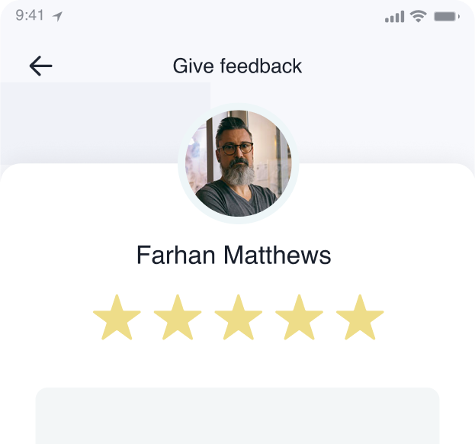Click the gray banner block under the back arrow
This screenshot has width=475, height=444.
coord(105,123)
